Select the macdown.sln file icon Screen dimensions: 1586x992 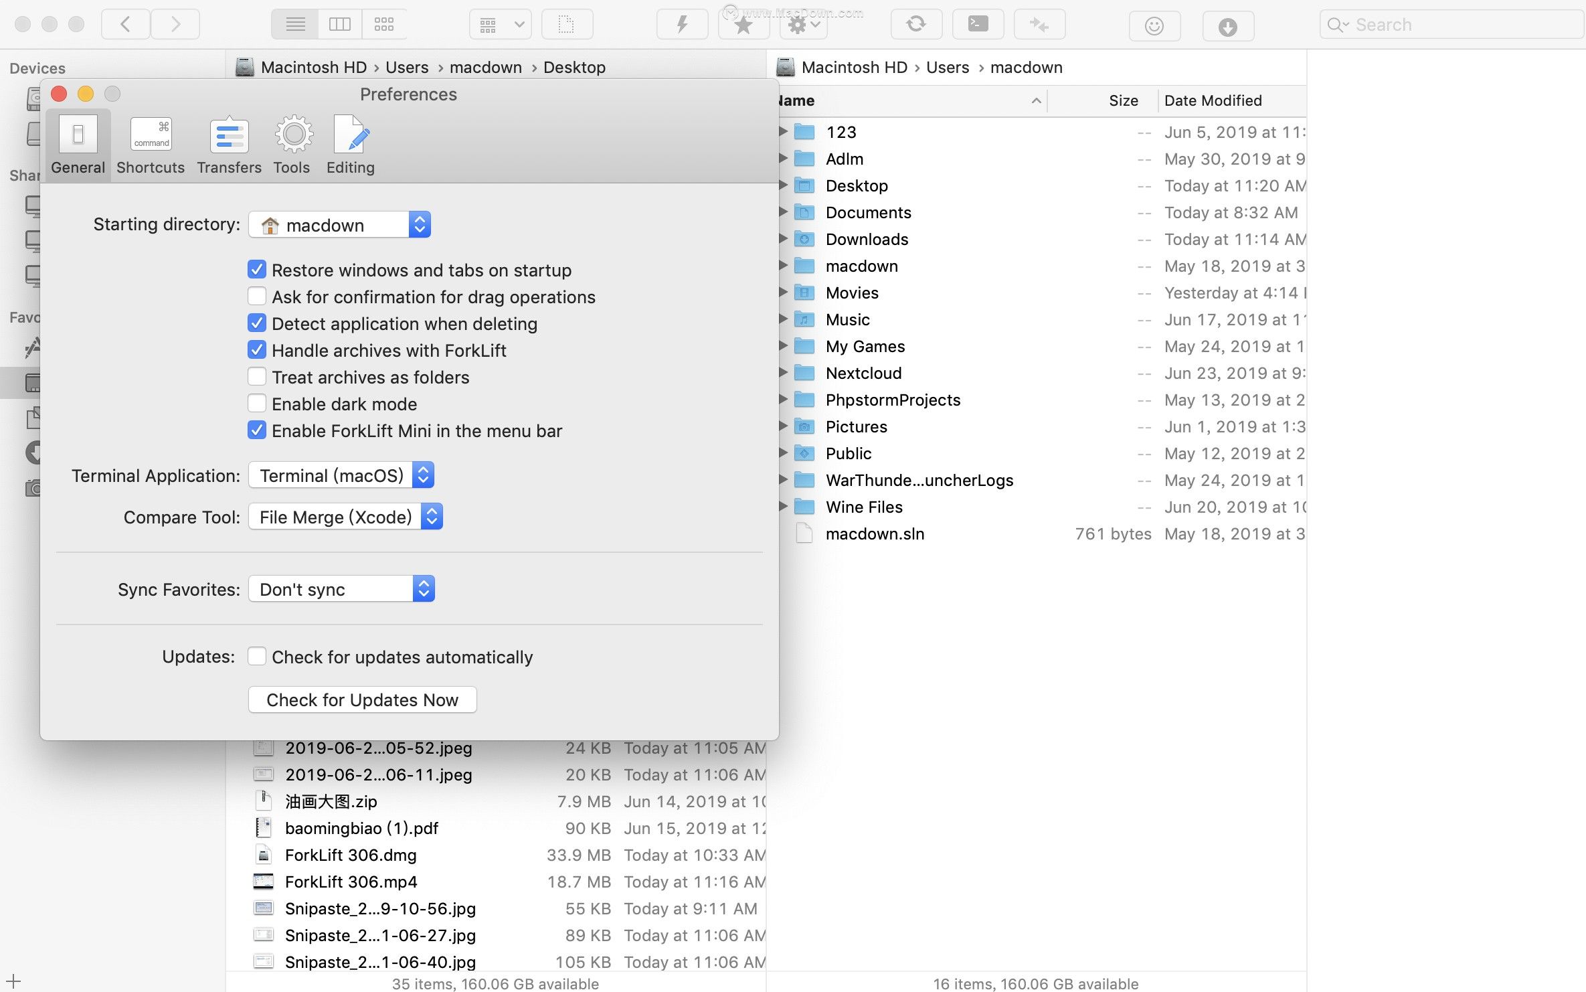point(804,533)
